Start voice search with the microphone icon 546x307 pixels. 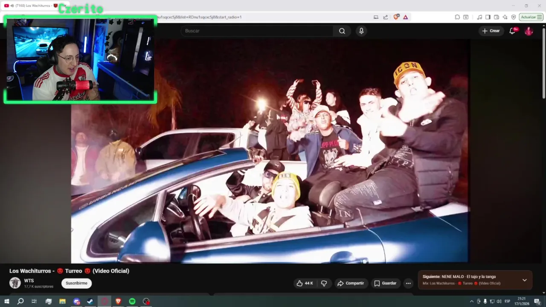pyautogui.click(x=361, y=31)
